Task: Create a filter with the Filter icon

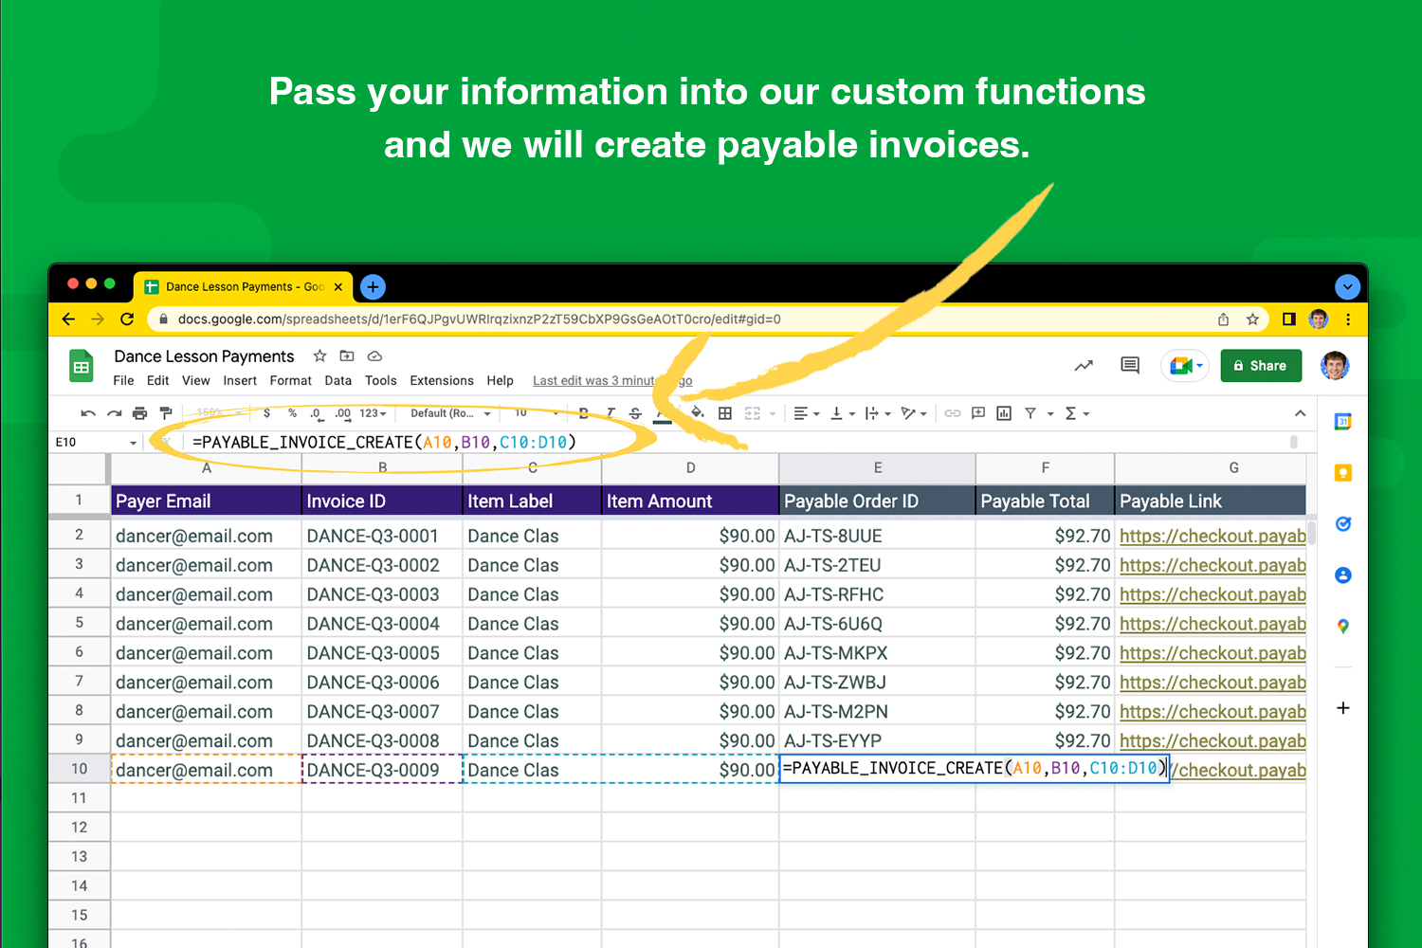Action: [1030, 413]
